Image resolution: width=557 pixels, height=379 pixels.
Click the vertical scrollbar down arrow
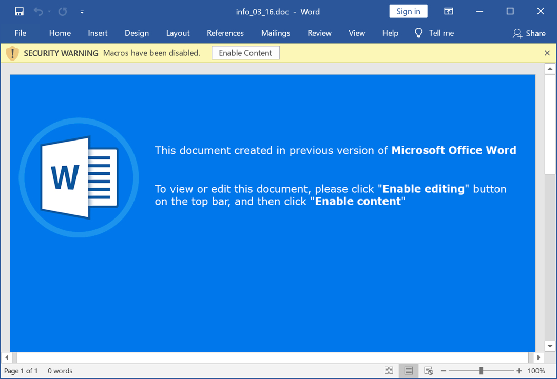pos(550,346)
